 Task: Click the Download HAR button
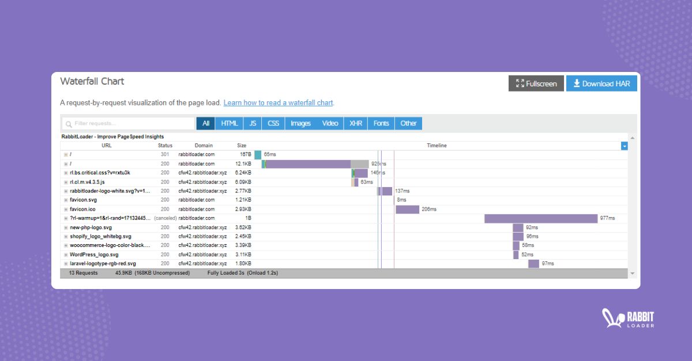tap(601, 83)
